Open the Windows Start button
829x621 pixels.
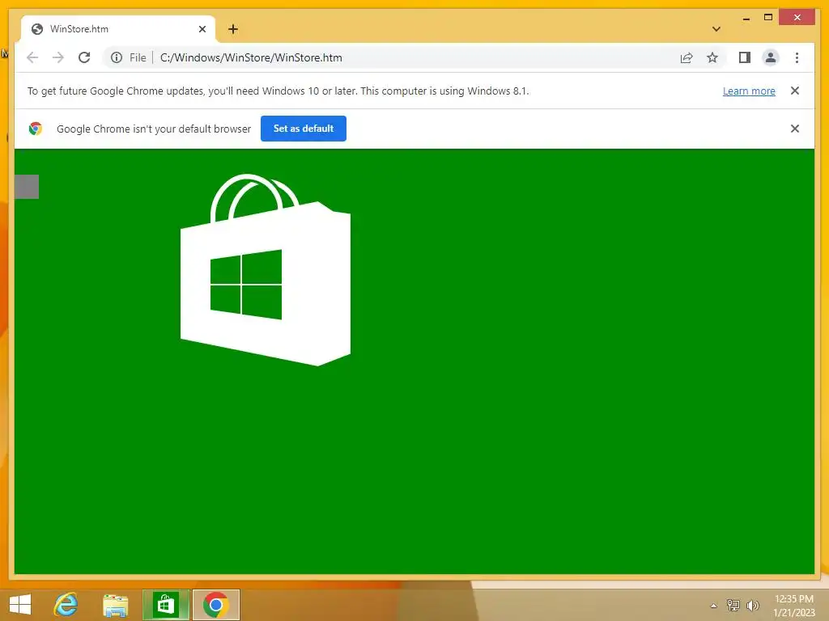20,605
